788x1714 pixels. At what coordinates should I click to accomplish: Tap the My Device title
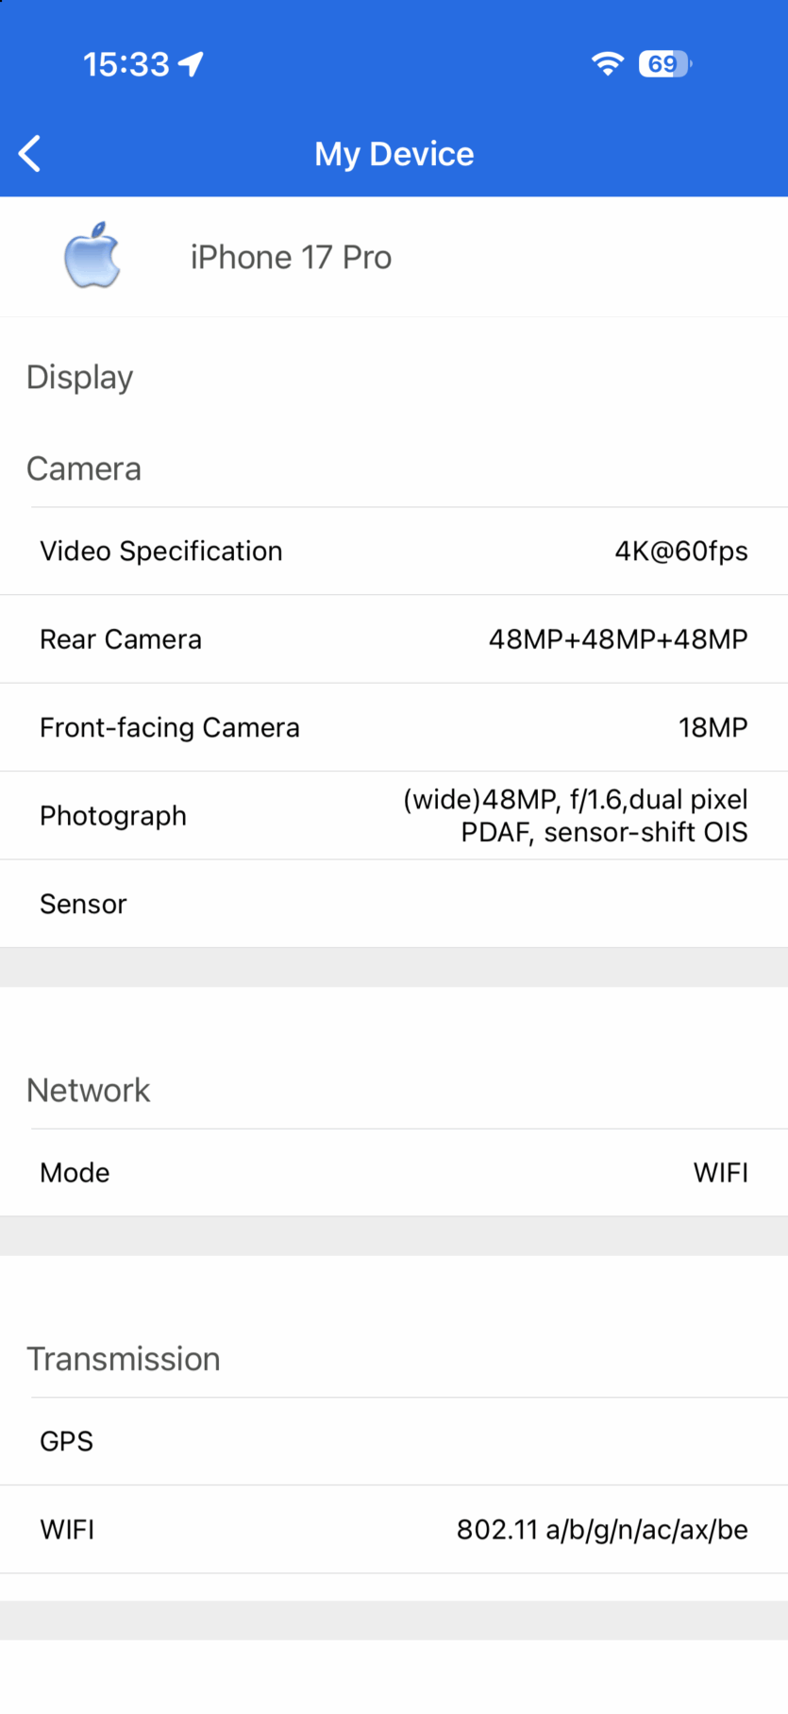394,154
